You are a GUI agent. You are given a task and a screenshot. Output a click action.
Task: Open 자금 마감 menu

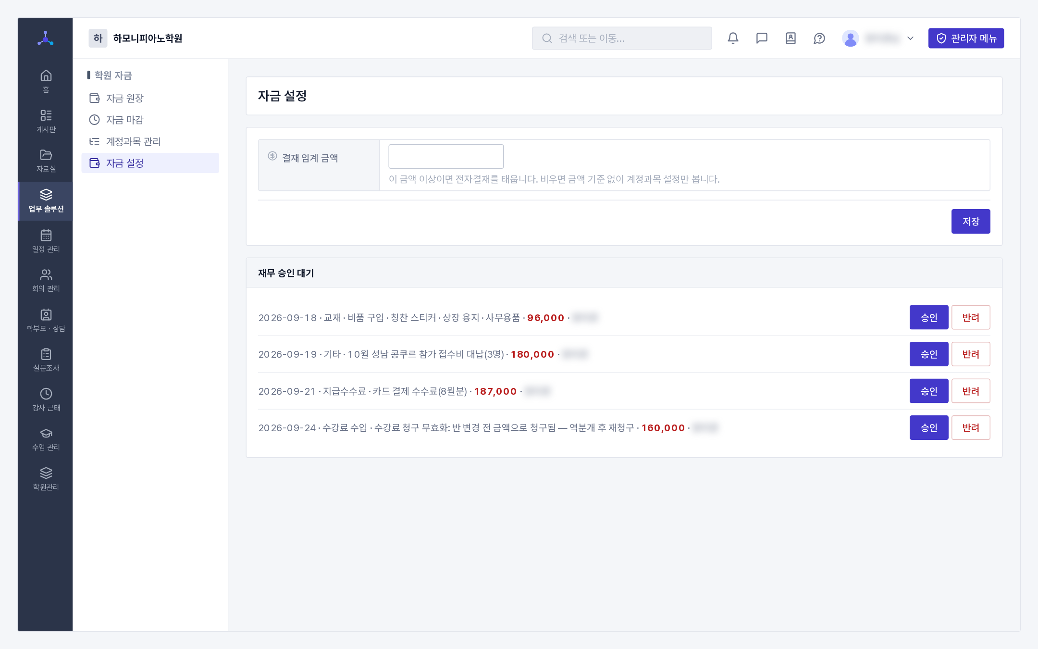(150, 120)
